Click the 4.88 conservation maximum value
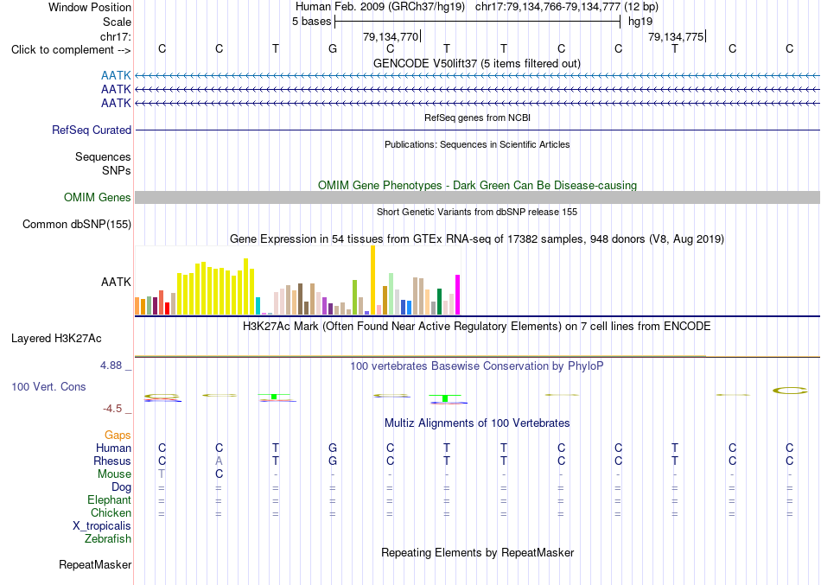 (x=111, y=365)
